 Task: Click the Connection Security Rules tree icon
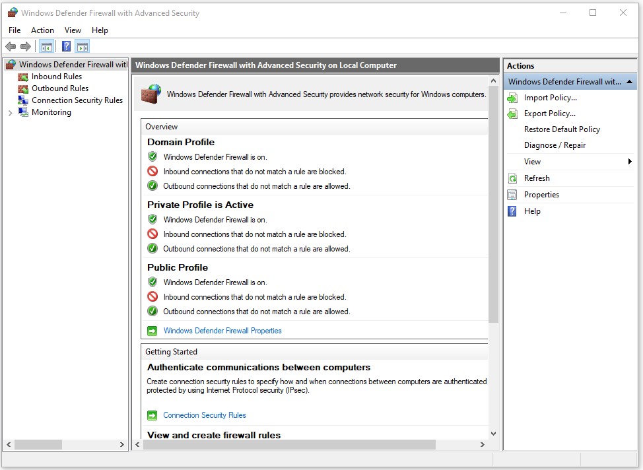23,100
